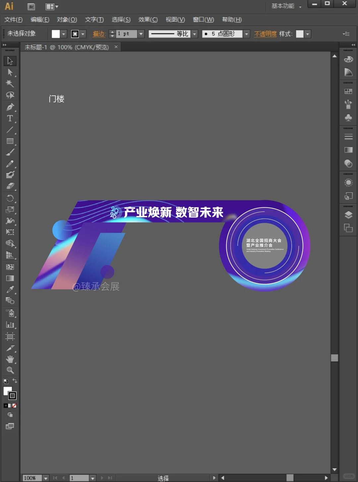Select the Mesh tool

pos(10,267)
